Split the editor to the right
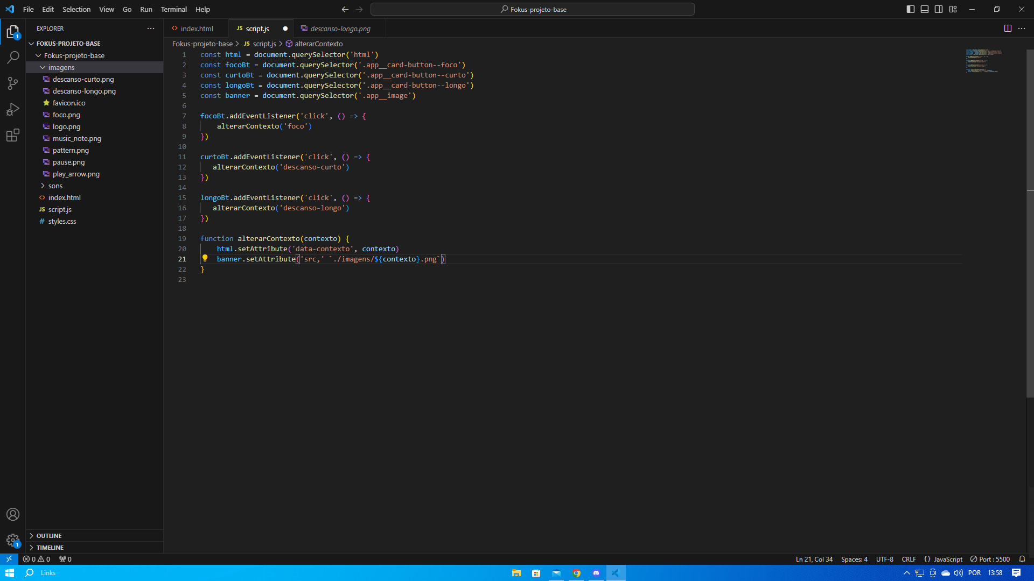Image resolution: width=1034 pixels, height=581 pixels. tap(1008, 29)
